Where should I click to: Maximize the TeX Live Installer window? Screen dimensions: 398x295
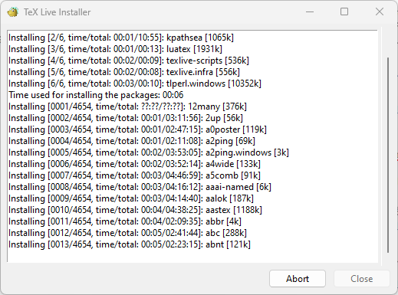point(344,11)
